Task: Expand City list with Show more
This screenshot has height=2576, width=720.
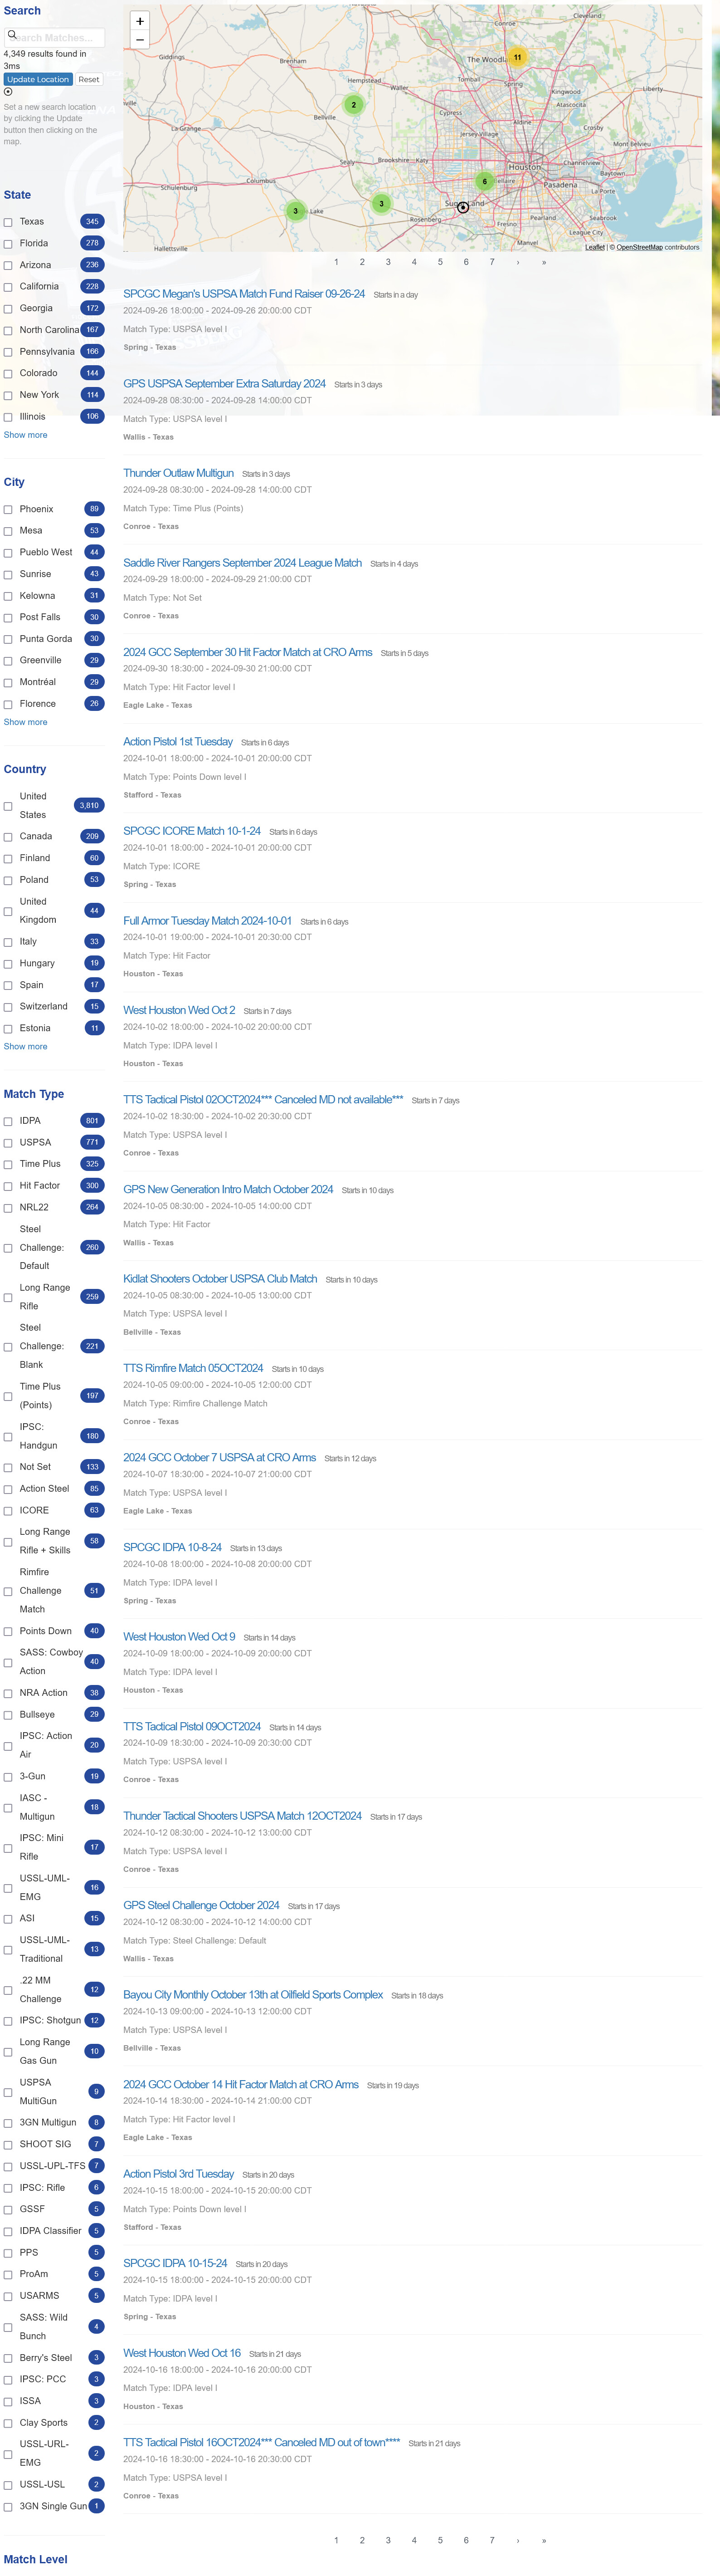Action: (x=25, y=722)
